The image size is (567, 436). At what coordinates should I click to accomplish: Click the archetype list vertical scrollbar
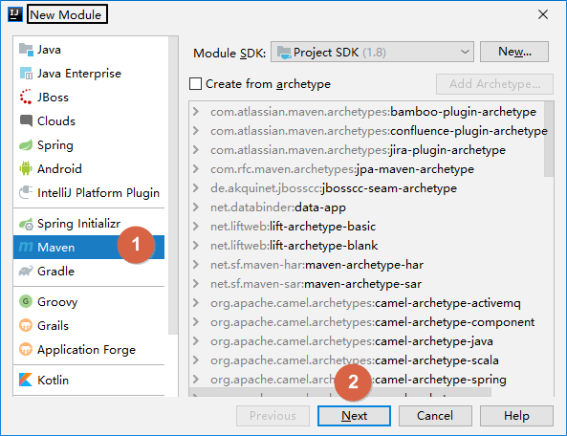[549, 140]
